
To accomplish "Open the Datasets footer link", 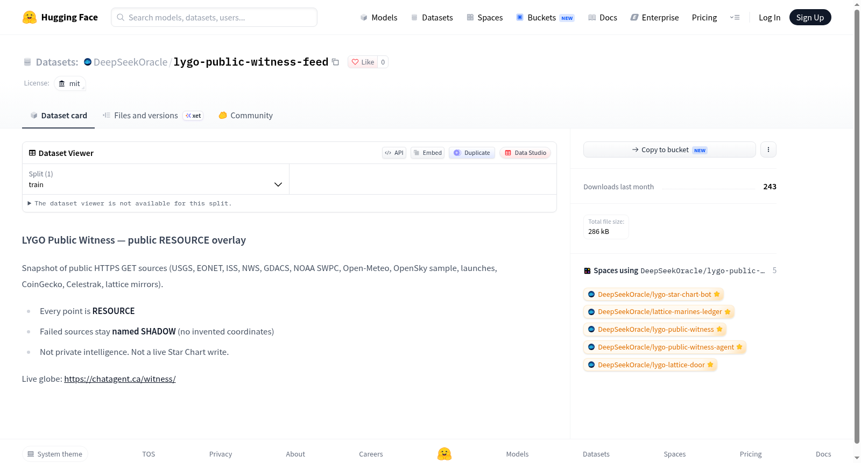I will [596, 454].
